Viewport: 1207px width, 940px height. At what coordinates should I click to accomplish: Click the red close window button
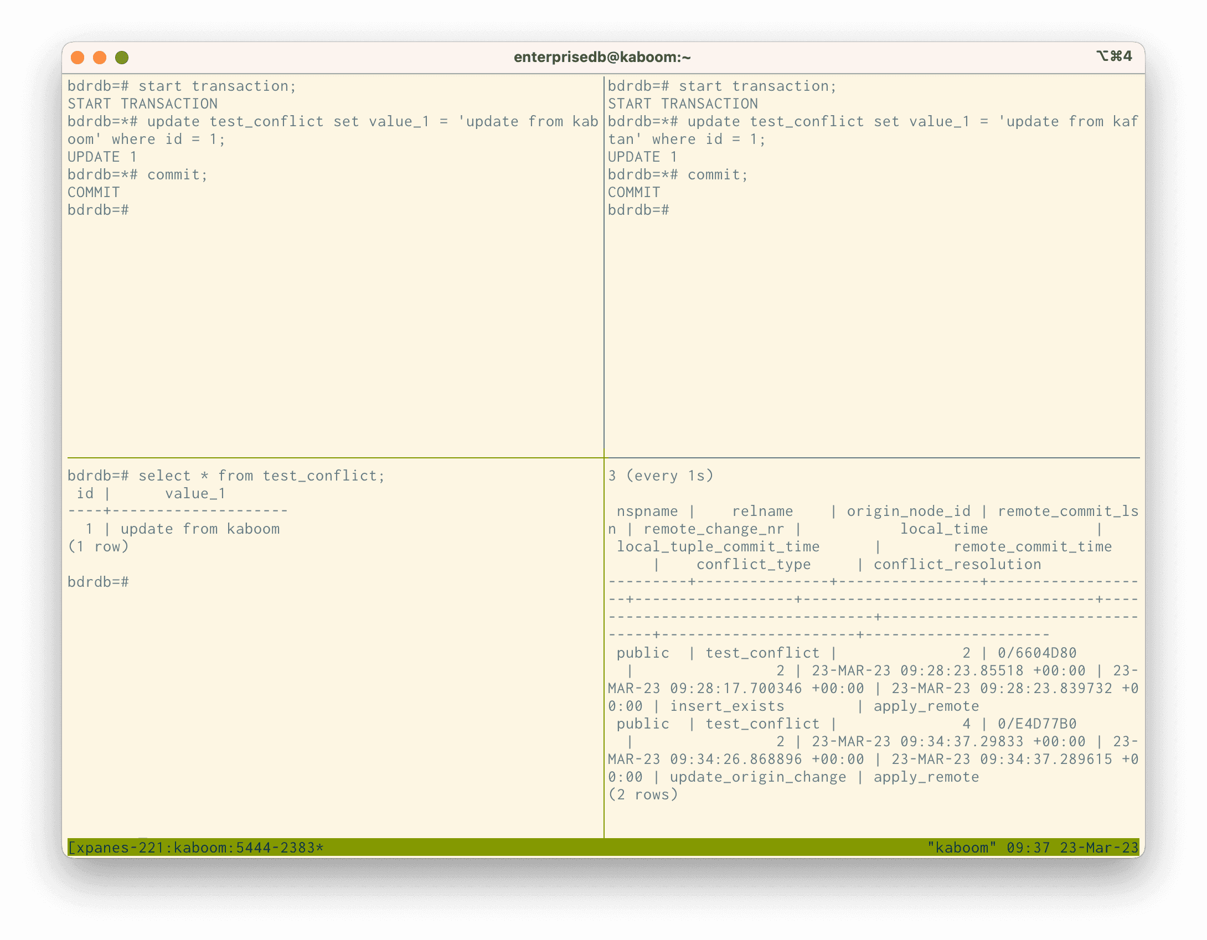pyautogui.click(x=78, y=58)
